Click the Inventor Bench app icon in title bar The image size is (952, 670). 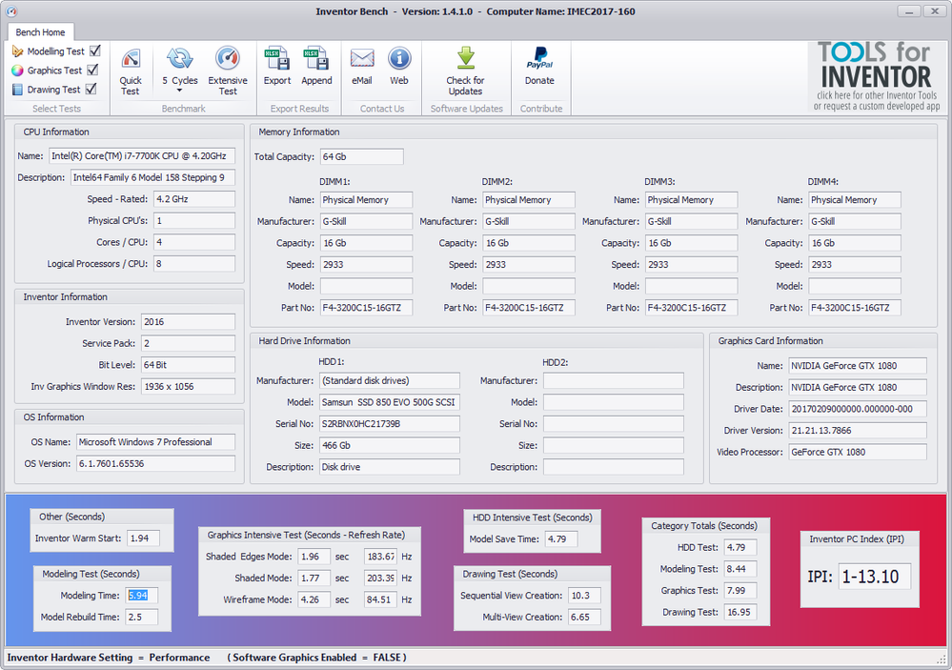(x=10, y=11)
